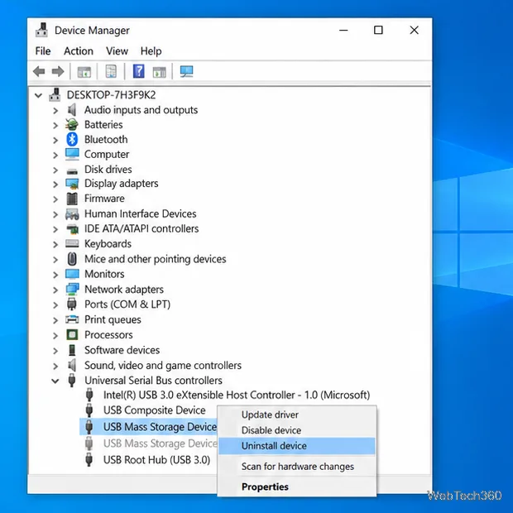Click the Forward arrow toolbar icon

click(58, 71)
